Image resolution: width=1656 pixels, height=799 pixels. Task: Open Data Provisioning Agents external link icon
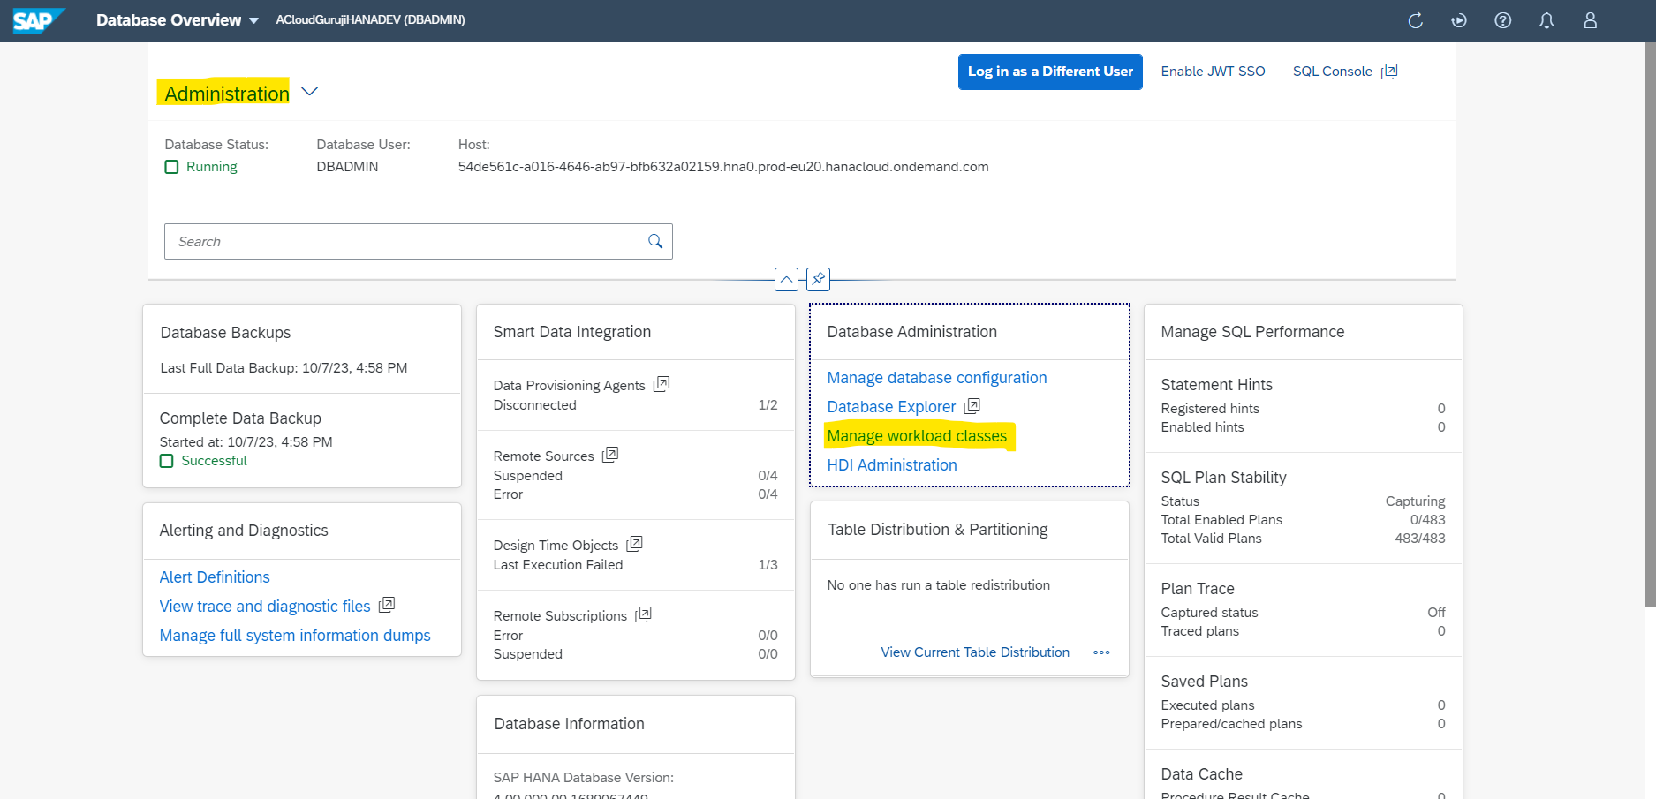coord(662,384)
